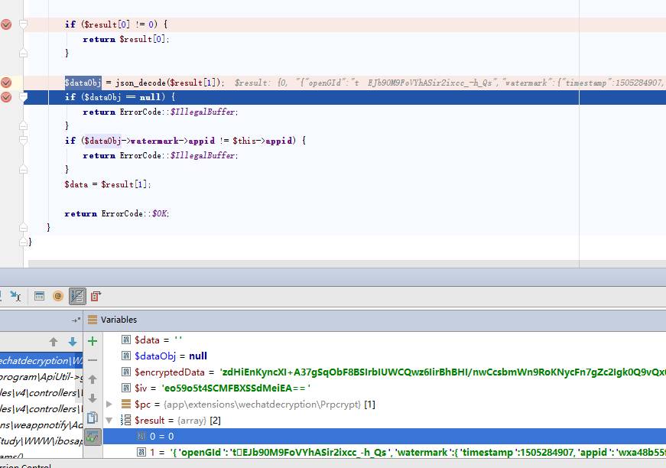Click the orange @ icon in debug toolbar
Viewport: 666px width, 468px height.
(58, 296)
